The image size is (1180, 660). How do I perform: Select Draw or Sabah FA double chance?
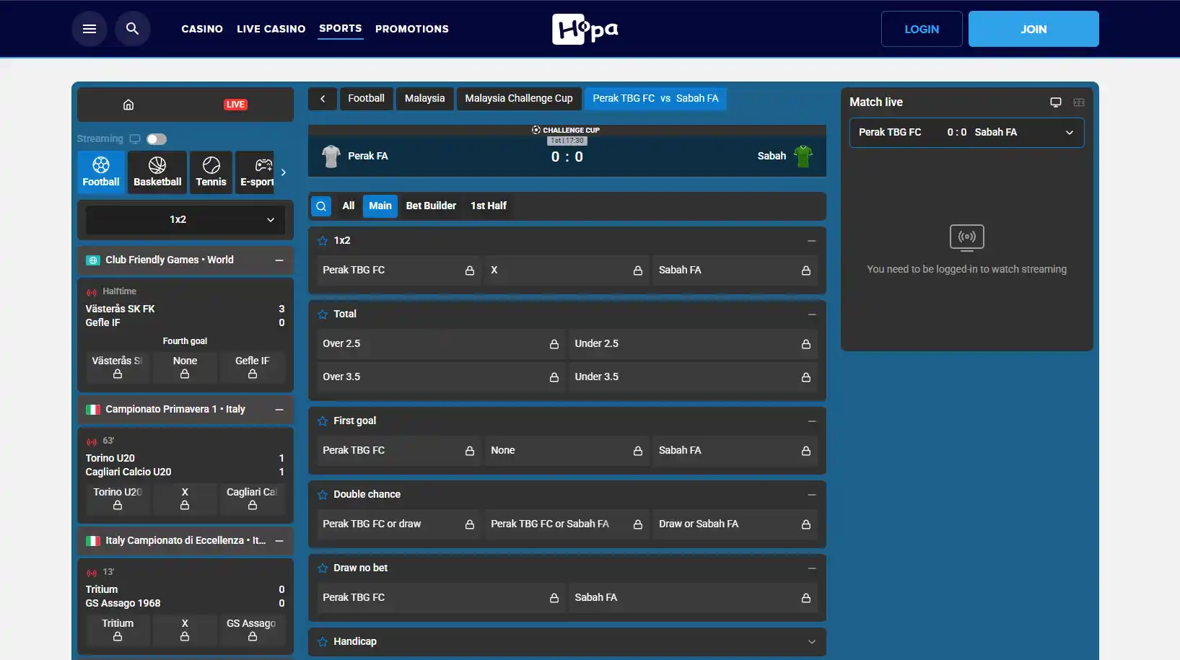coord(735,524)
